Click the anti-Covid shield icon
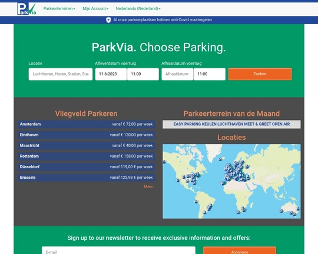Viewport: 318px width, 254px height. tap(108, 20)
